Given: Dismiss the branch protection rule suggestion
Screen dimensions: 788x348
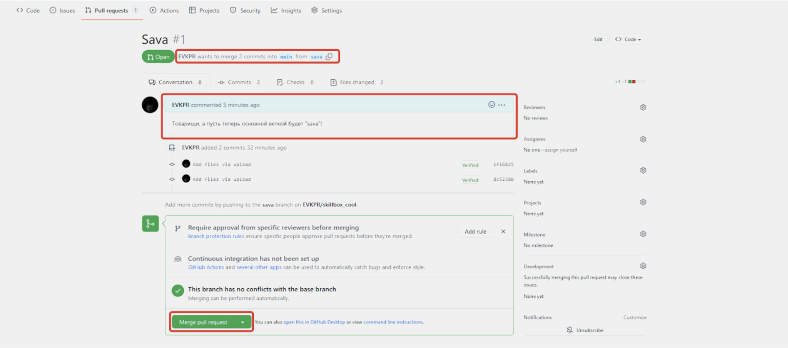Looking at the screenshot, I should 503,231.
